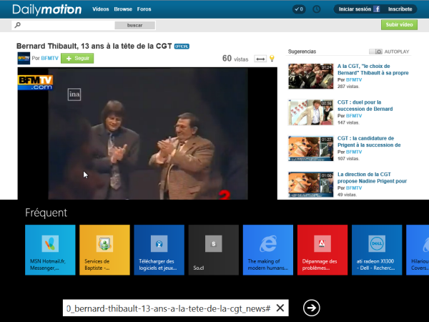429x322 pixels.
Task: Go to URL with arrow button
Action: pyautogui.click(x=311, y=308)
